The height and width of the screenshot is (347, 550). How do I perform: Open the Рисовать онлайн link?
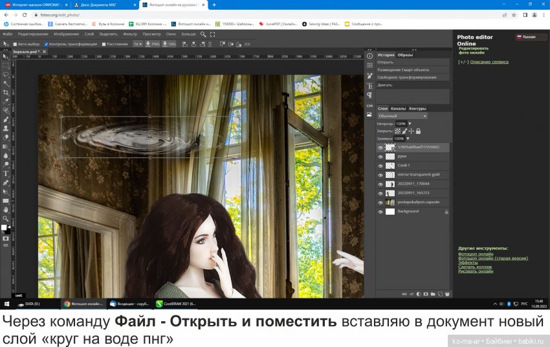pyautogui.click(x=476, y=271)
